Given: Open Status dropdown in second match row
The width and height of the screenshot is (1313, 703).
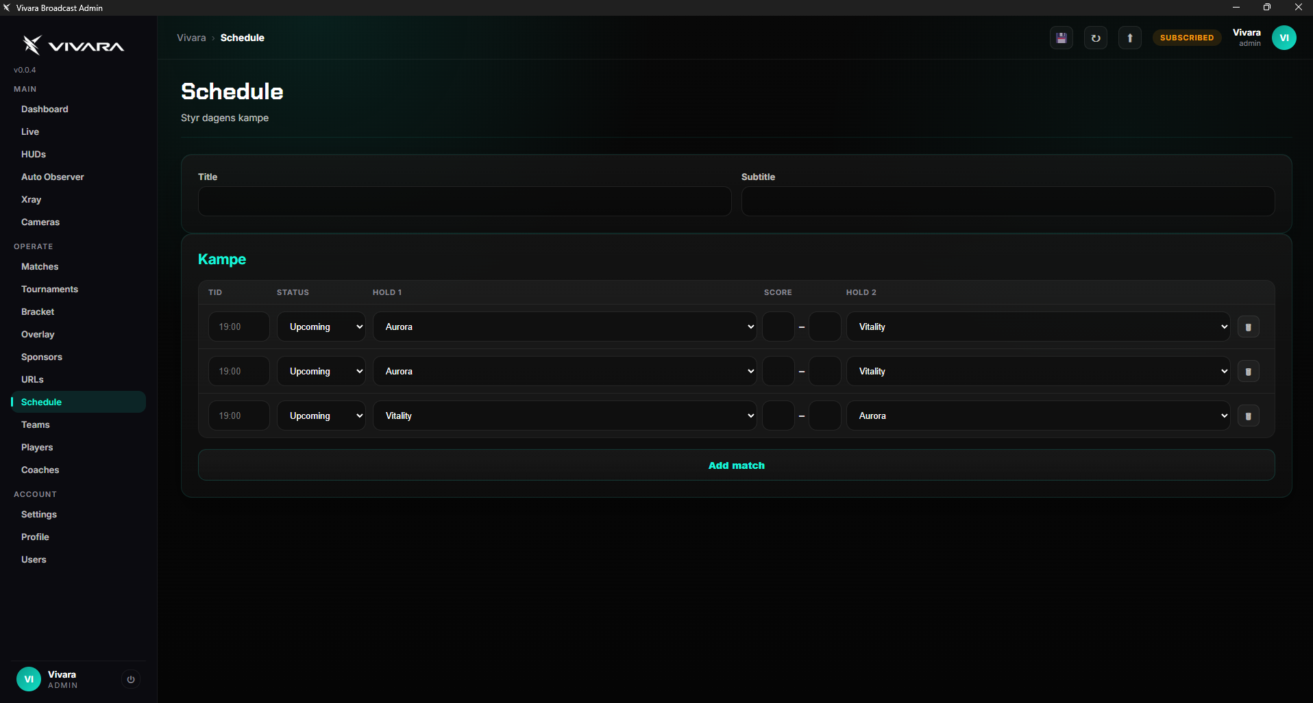Looking at the screenshot, I should tap(321, 371).
